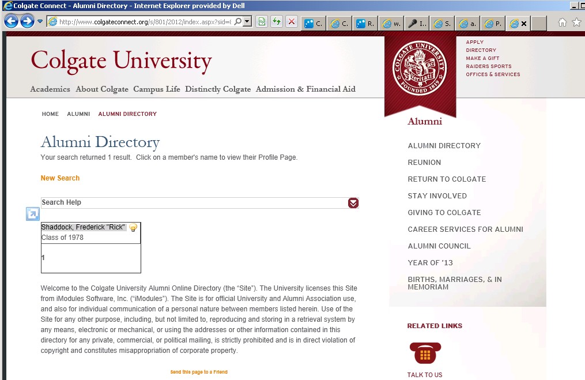Switch to the tab labeled 'R.'
Screen dimensions: 585x380
pos(365,23)
